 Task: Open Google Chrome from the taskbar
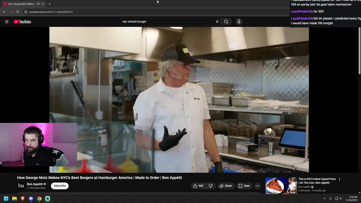click(39, 198)
